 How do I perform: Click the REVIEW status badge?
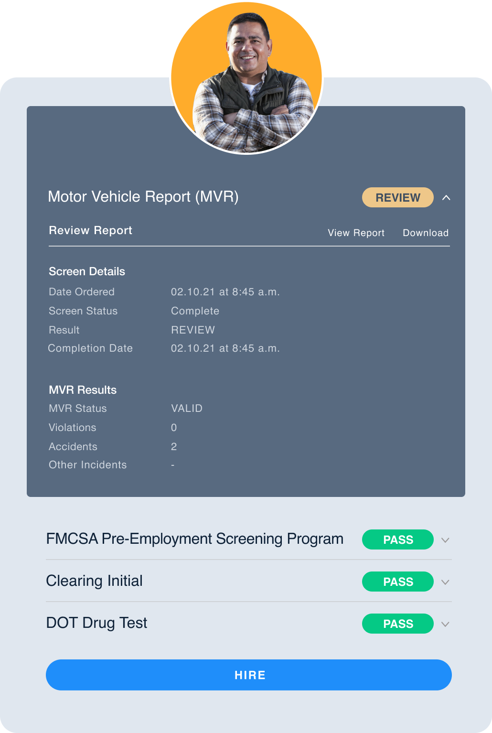click(x=398, y=197)
